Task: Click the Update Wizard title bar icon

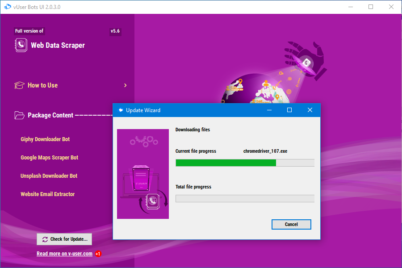Action: click(x=121, y=110)
